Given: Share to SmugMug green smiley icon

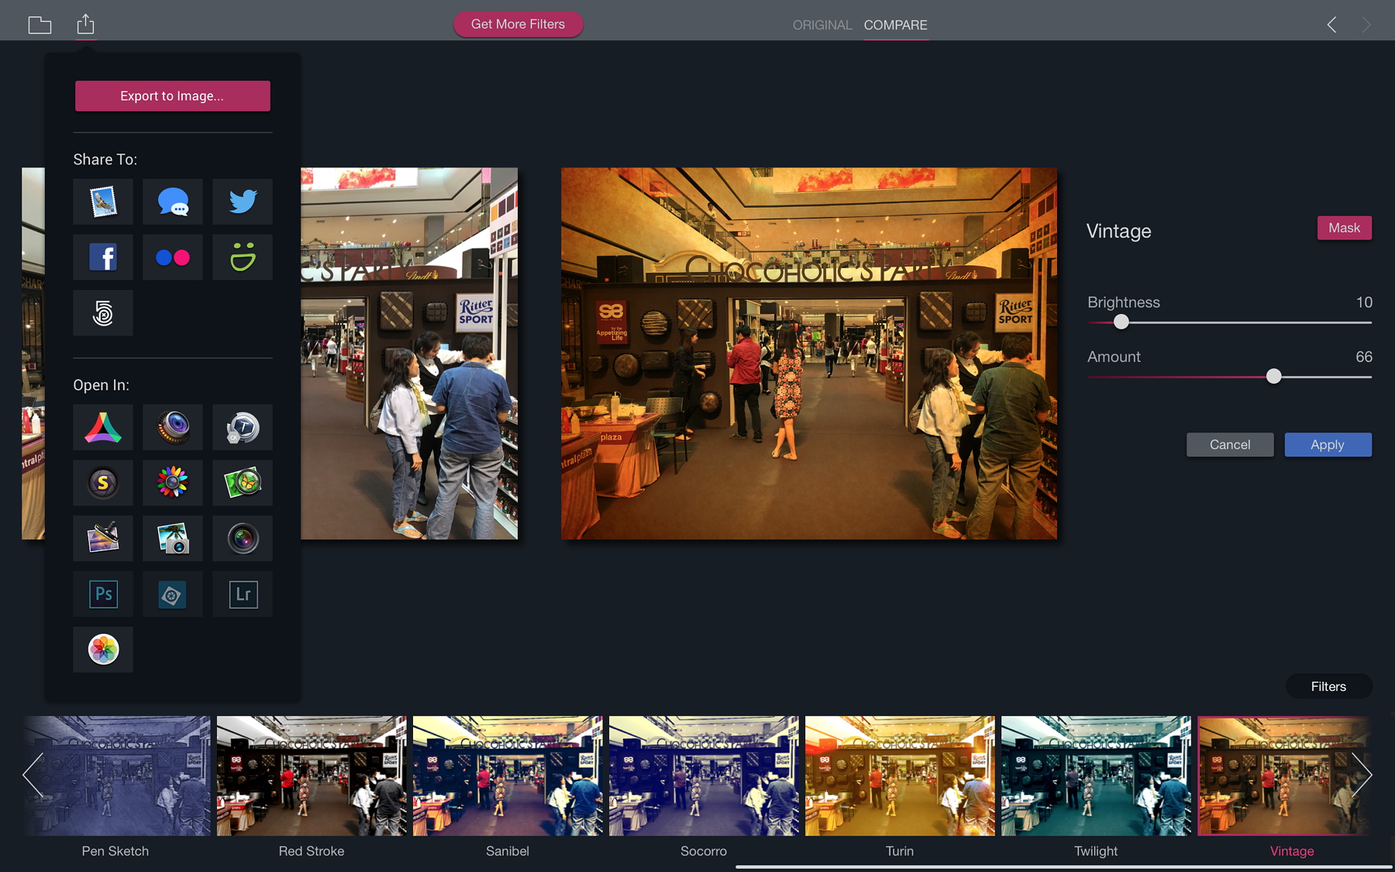Looking at the screenshot, I should [243, 257].
